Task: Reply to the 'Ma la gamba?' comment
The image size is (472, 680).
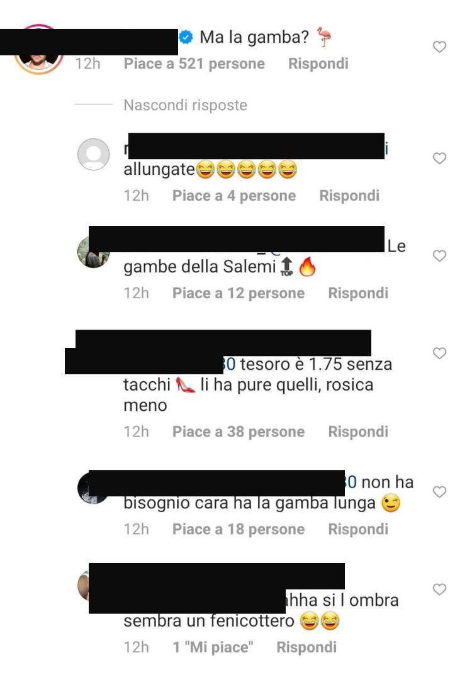Action: [318, 64]
